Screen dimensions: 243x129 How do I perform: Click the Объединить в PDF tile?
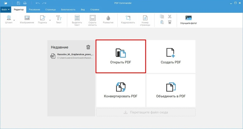click(x=171, y=90)
